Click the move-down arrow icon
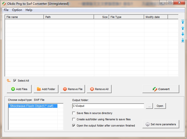Screen dimensions: 187x139 (x=182, y=34)
